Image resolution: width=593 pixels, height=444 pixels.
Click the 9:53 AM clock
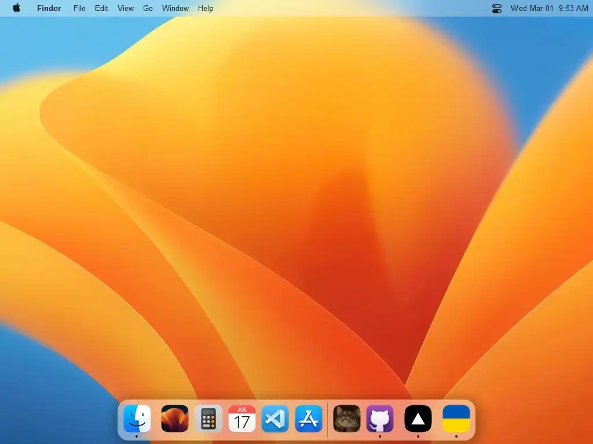point(573,8)
